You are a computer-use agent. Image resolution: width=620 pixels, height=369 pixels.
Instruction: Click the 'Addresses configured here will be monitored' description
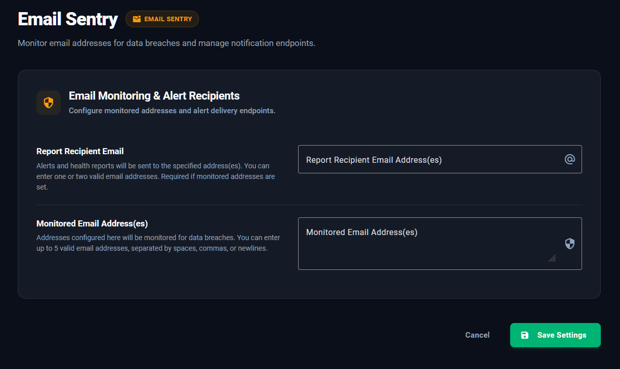158,243
